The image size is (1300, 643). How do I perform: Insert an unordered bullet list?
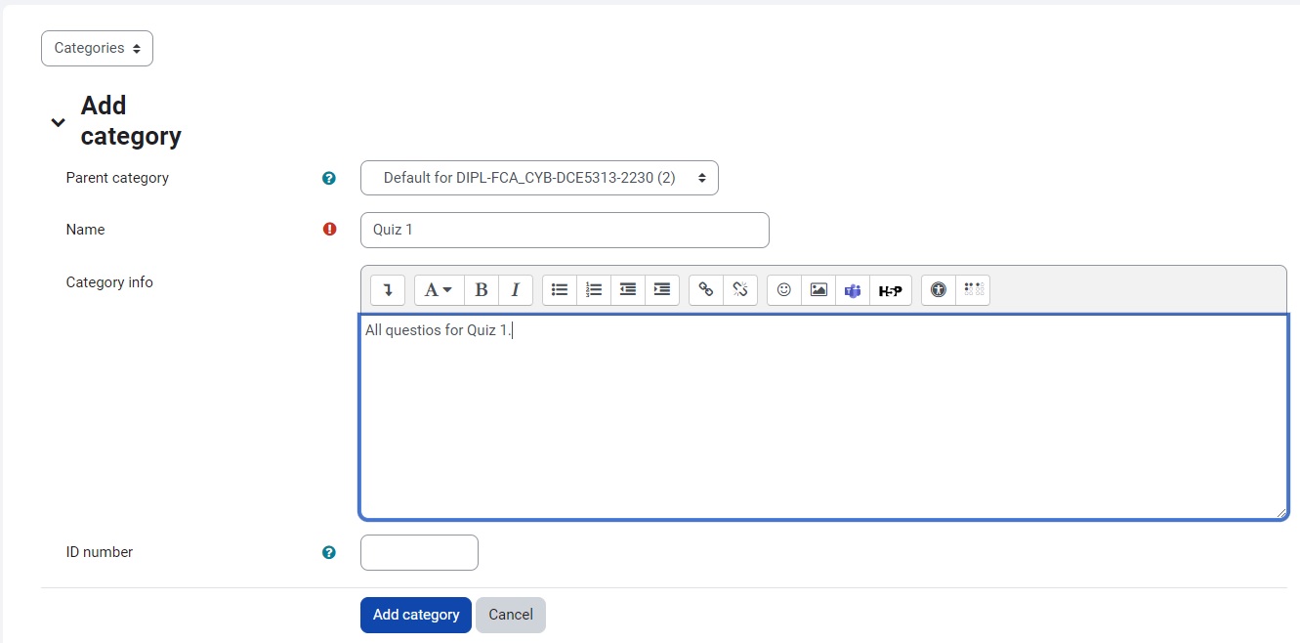560,290
